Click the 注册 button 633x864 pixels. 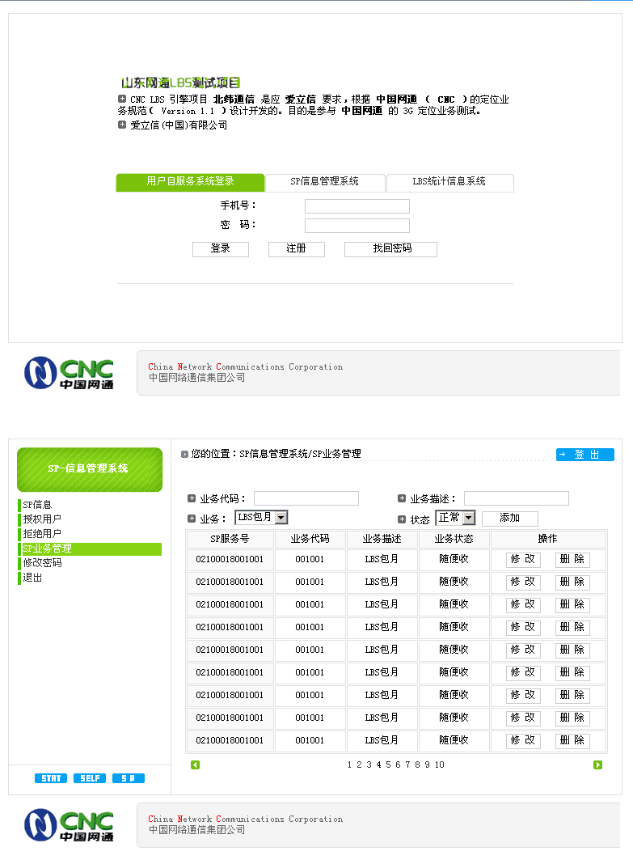(296, 249)
